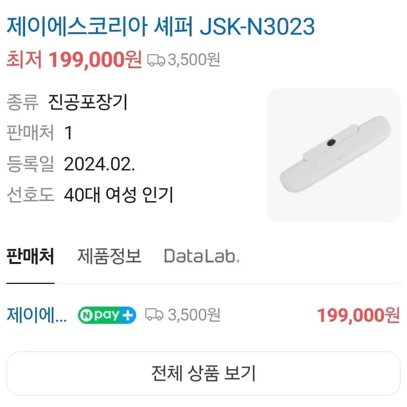Screen dimensions: 407x407
Task: Switch to the 제품정보 tab
Action: coord(109,256)
